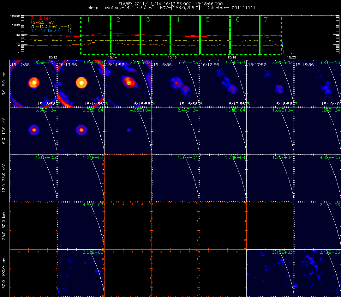Open the 3-6 keV image starting 15:13:56

tap(81, 83)
